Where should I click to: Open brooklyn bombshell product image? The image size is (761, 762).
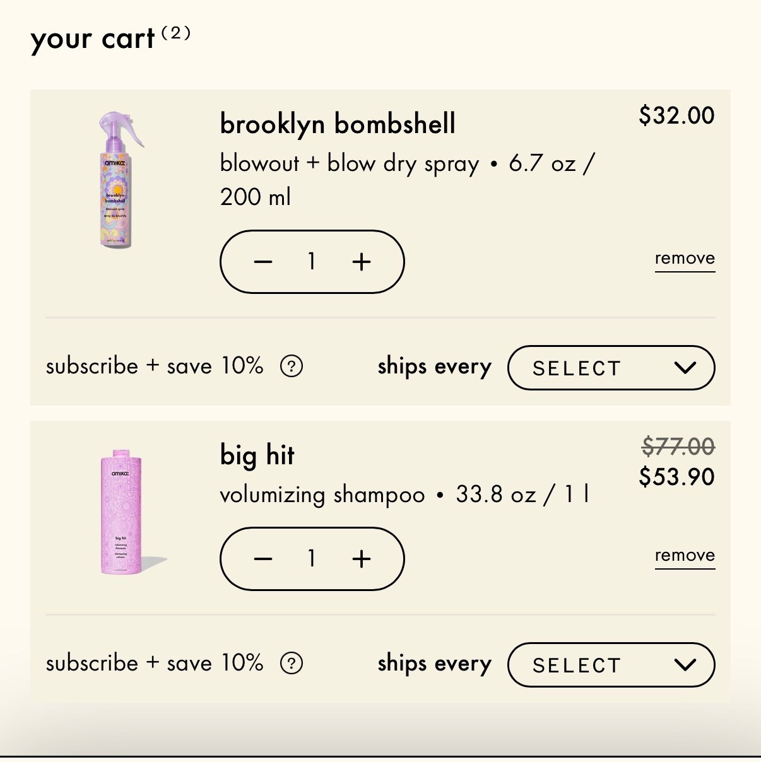pos(117,180)
